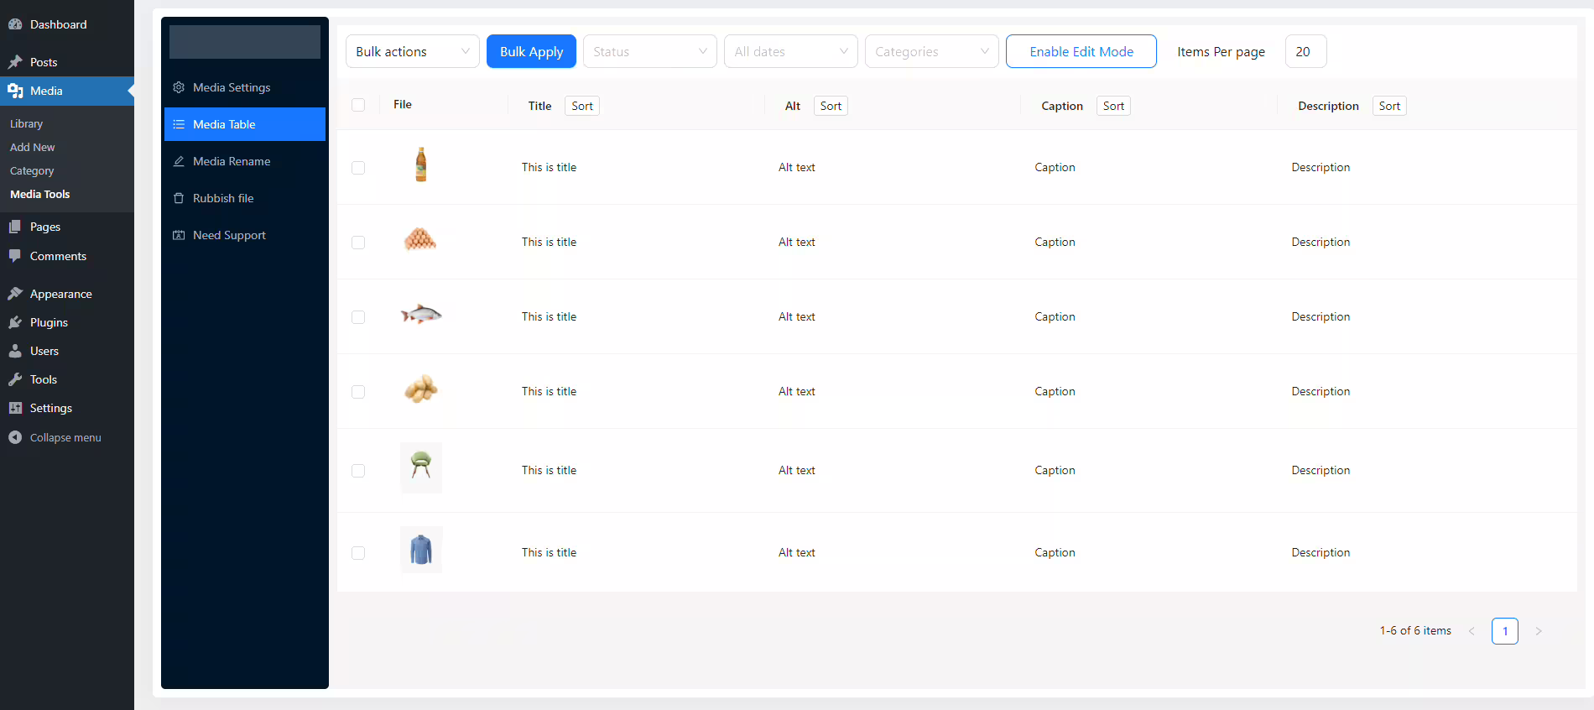Click the Dashboard gauge icon
The height and width of the screenshot is (710, 1594).
(15, 24)
